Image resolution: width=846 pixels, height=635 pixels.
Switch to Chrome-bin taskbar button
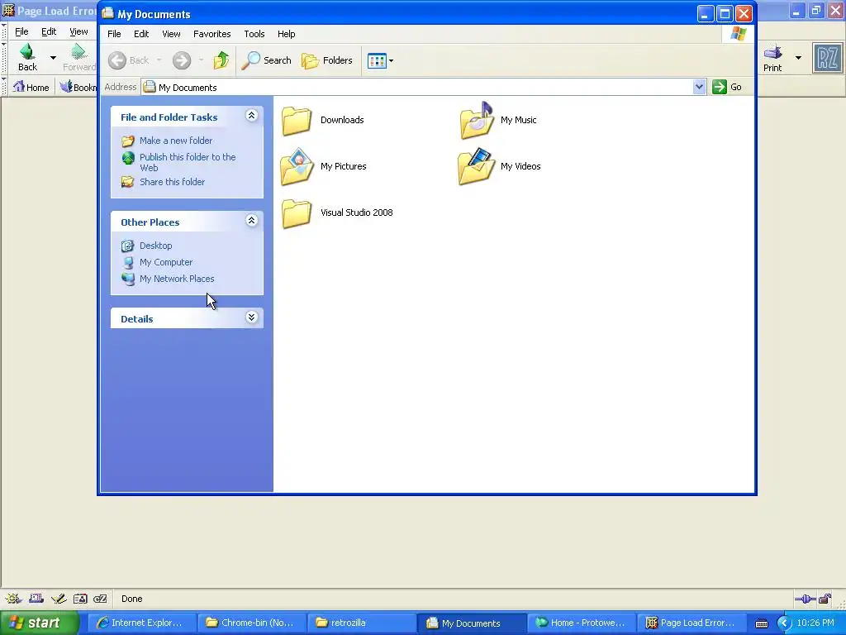pos(251,623)
